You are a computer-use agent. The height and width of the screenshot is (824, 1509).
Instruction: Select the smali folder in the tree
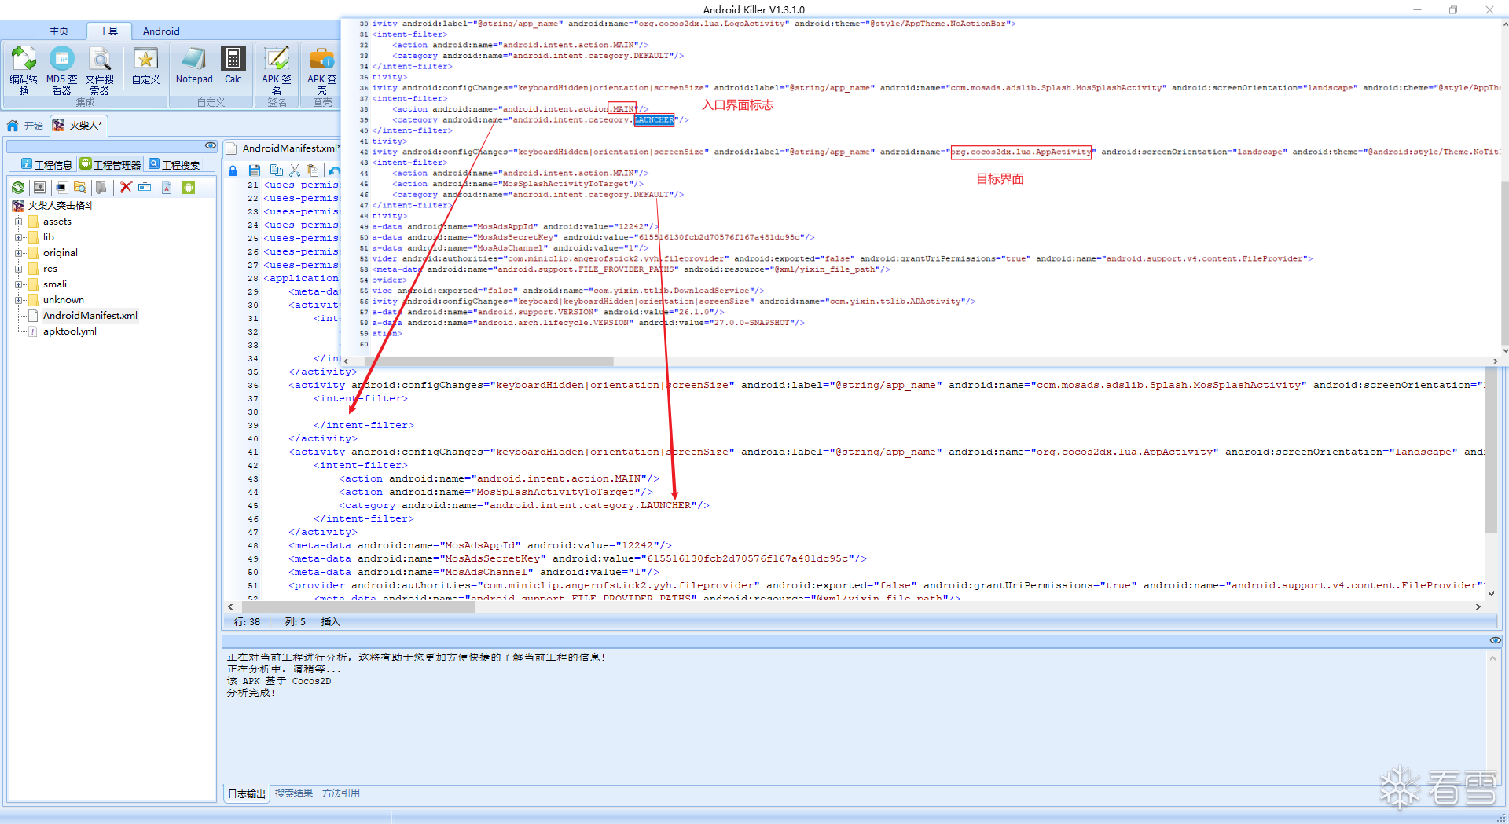(x=55, y=284)
